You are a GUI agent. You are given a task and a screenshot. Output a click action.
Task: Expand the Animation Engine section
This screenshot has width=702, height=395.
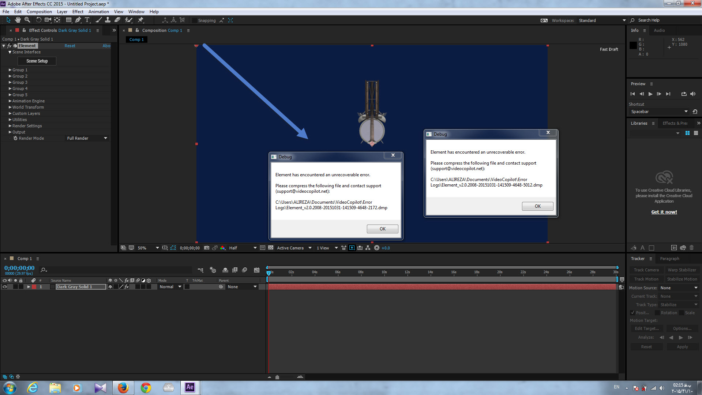pos(10,101)
